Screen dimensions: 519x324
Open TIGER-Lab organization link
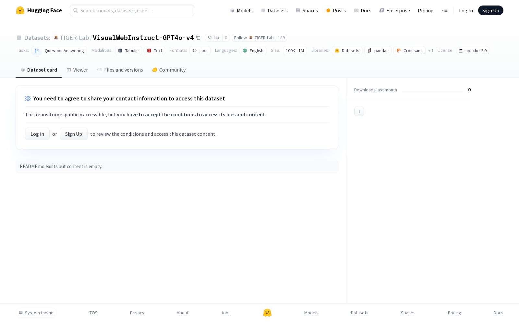(74, 38)
